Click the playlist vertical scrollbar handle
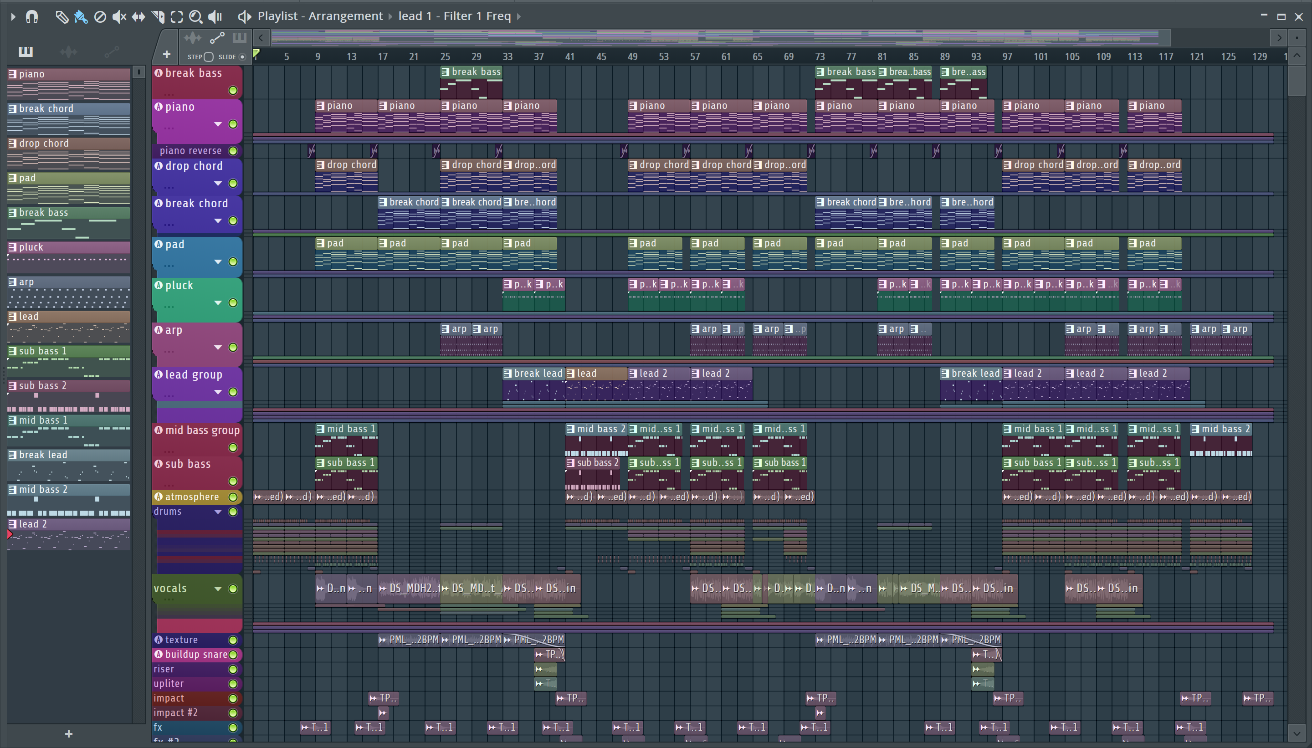 click(1297, 80)
